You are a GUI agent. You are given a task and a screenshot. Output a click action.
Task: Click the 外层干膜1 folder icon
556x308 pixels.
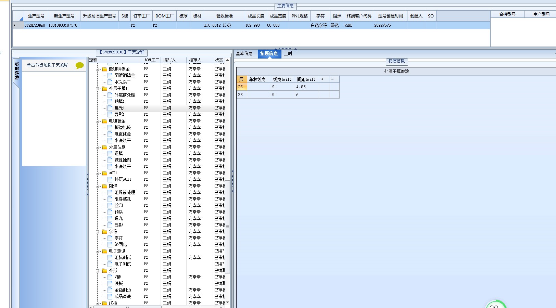tap(104, 89)
